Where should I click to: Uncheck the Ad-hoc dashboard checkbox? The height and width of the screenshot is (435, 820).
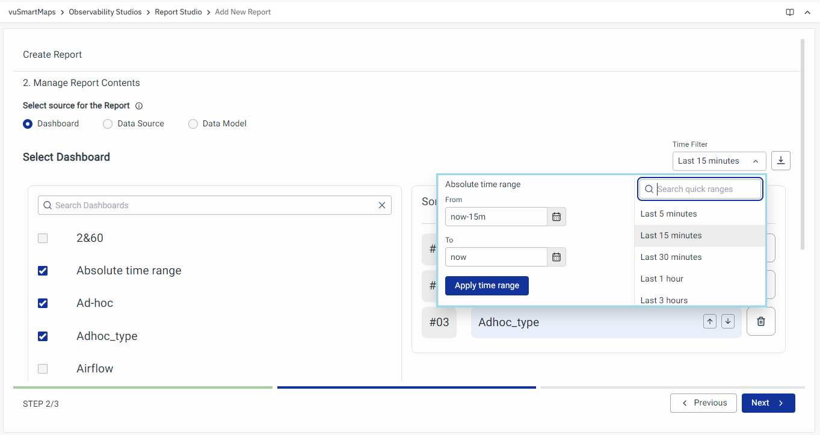(x=43, y=303)
